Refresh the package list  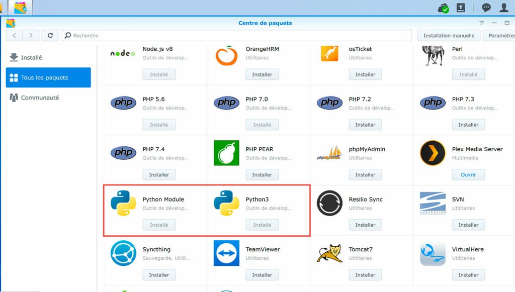50,36
